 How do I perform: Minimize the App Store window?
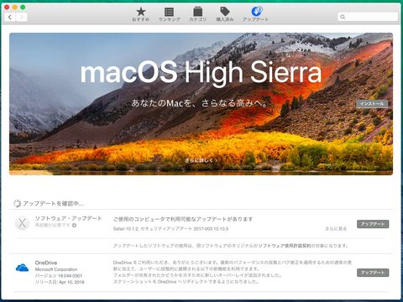point(15,8)
